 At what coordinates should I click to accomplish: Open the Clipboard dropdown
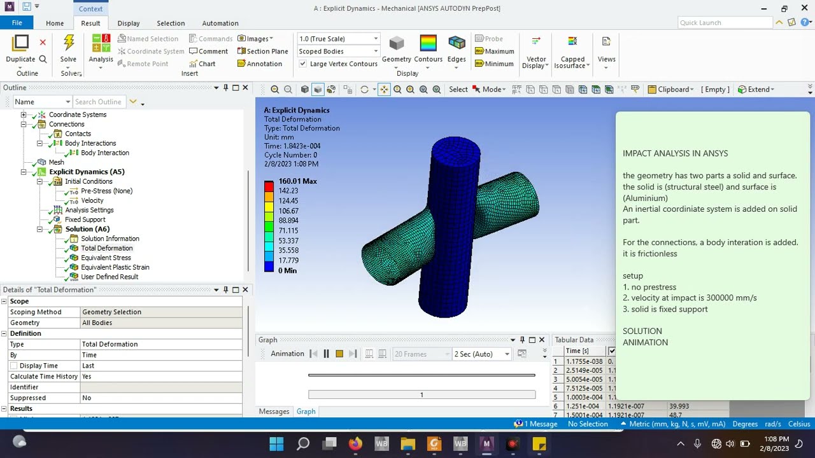670,90
